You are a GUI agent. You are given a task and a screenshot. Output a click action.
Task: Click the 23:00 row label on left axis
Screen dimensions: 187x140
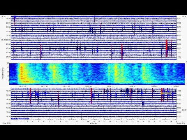pyautogui.click(x=8, y=36)
